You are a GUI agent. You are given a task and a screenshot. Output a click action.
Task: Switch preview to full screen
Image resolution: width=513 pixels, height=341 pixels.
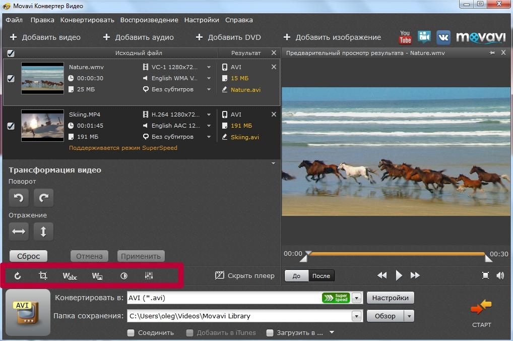[x=485, y=275]
